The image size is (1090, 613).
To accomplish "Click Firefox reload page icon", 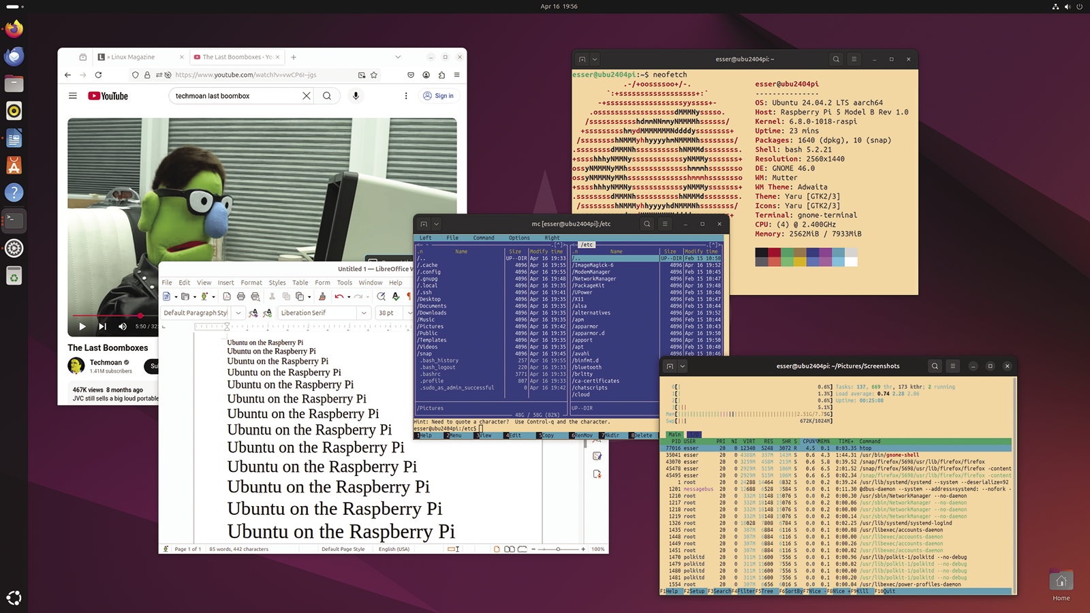I will click(98, 75).
